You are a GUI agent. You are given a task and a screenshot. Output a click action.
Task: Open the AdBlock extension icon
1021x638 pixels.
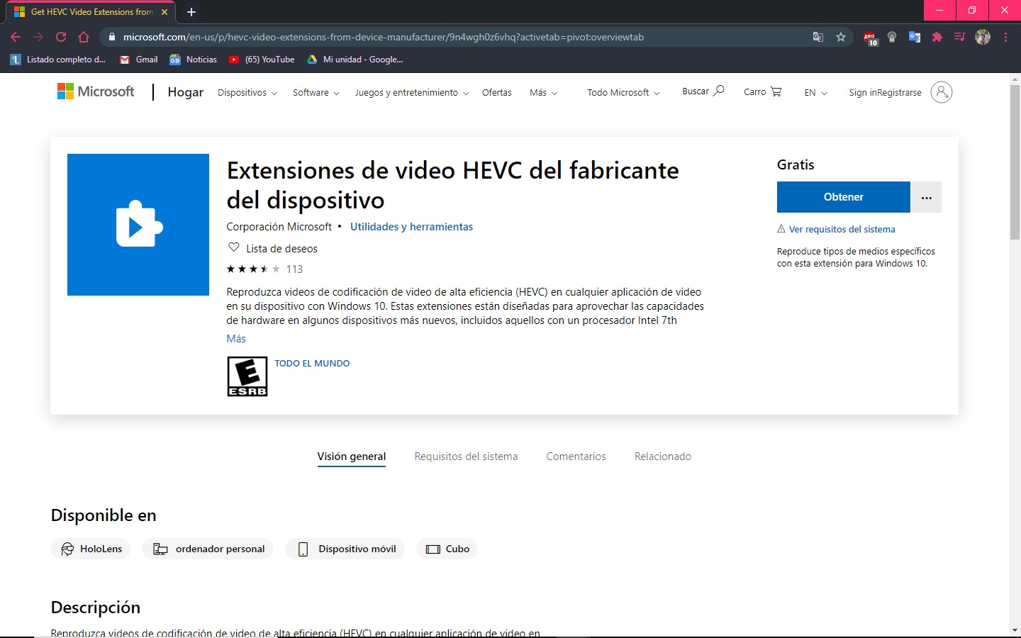click(870, 37)
